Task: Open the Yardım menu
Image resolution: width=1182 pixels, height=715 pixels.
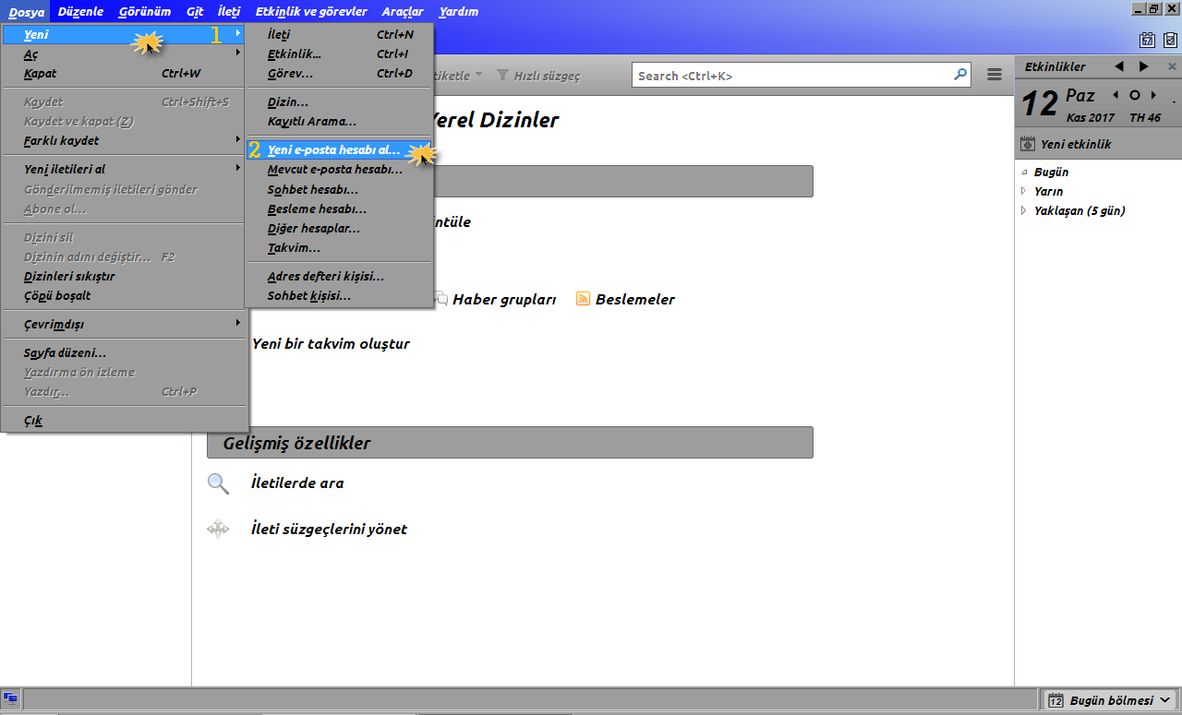Action: 459,11
